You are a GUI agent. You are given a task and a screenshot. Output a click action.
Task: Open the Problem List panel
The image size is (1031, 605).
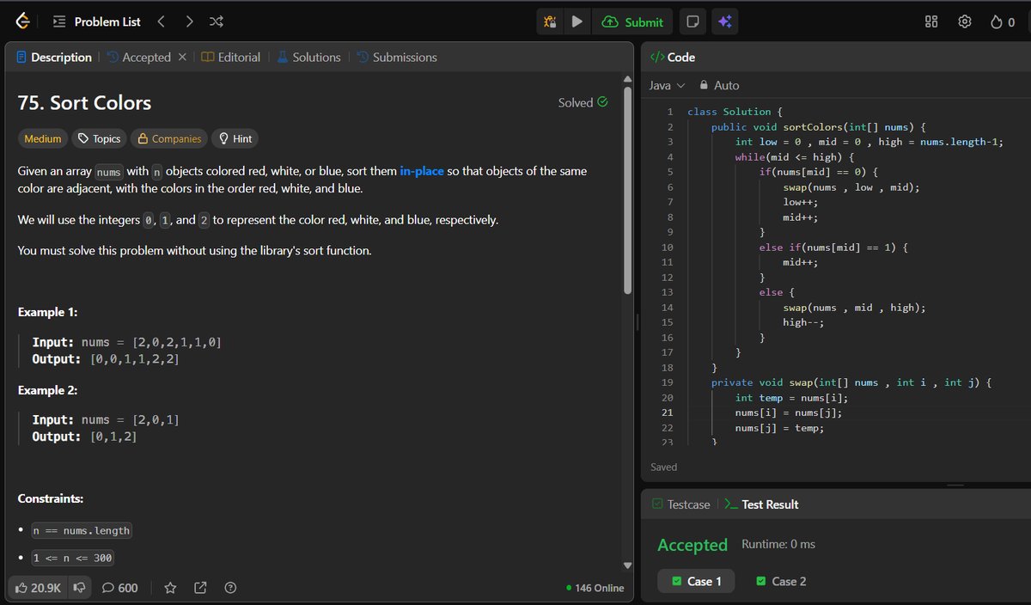pyautogui.click(x=97, y=21)
